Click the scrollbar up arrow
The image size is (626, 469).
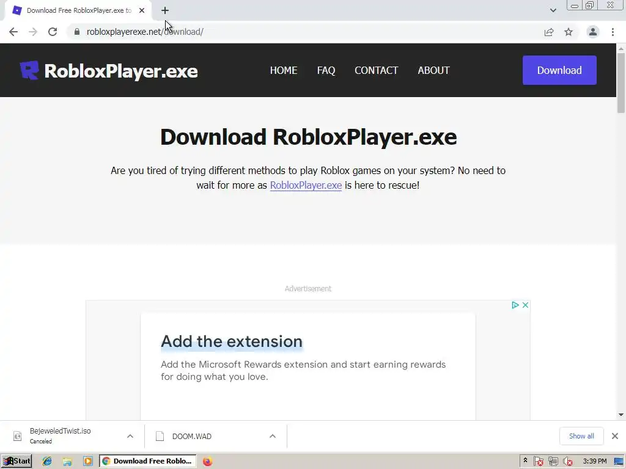coord(621,48)
